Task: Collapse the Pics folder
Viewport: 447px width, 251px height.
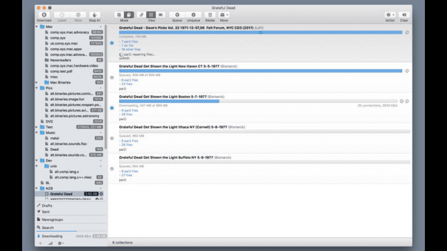Action: (x=36, y=88)
